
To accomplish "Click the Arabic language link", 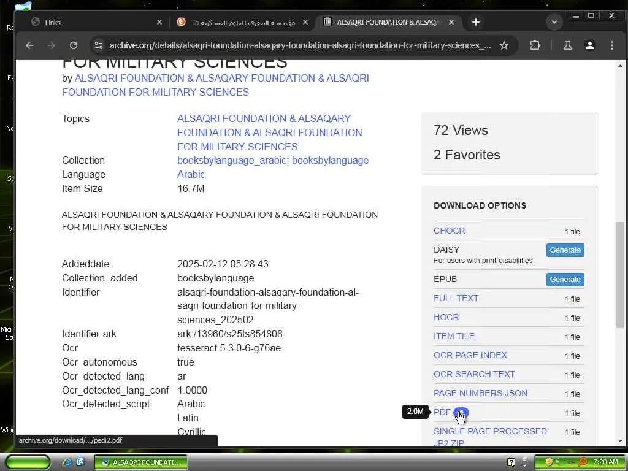I will (191, 174).
